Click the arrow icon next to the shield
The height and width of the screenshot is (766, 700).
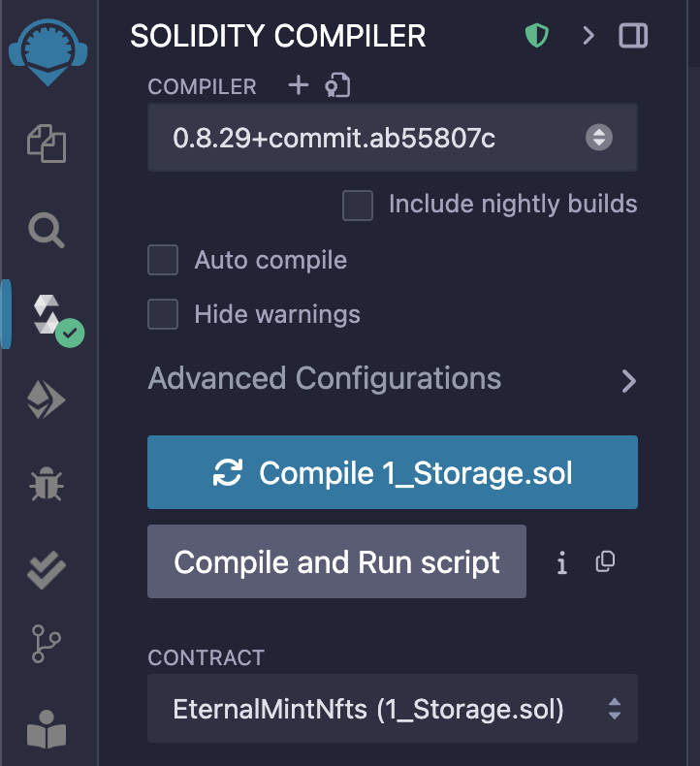click(x=589, y=36)
